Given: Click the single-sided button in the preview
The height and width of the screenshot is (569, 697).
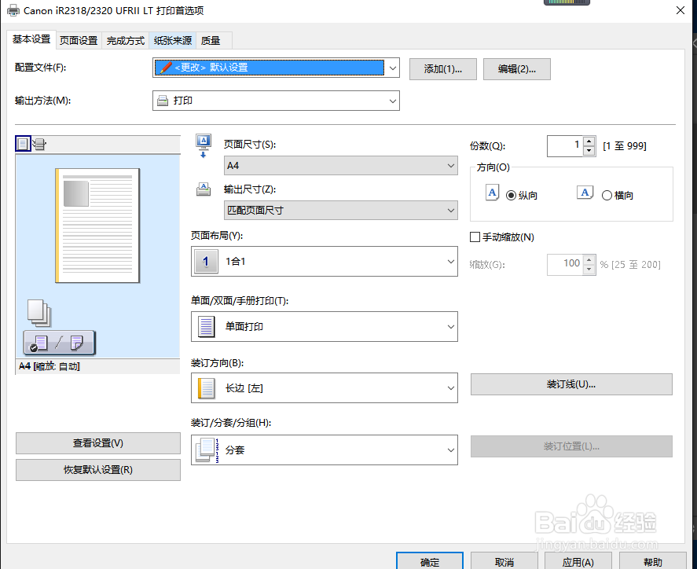Looking at the screenshot, I should [x=39, y=343].
